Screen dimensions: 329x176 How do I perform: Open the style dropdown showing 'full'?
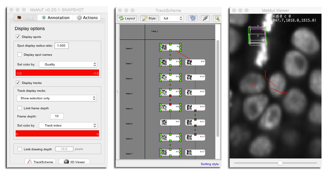tap(172, 18)
